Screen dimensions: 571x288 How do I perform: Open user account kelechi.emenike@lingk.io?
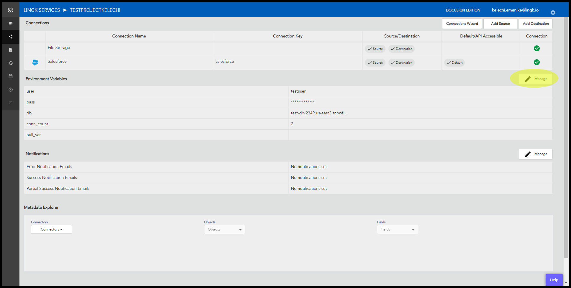coord(515,10)
